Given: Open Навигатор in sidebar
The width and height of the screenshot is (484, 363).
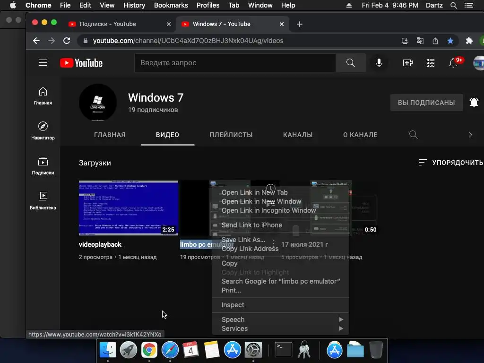Looking at the screenshot, I should tap(43, 131).
